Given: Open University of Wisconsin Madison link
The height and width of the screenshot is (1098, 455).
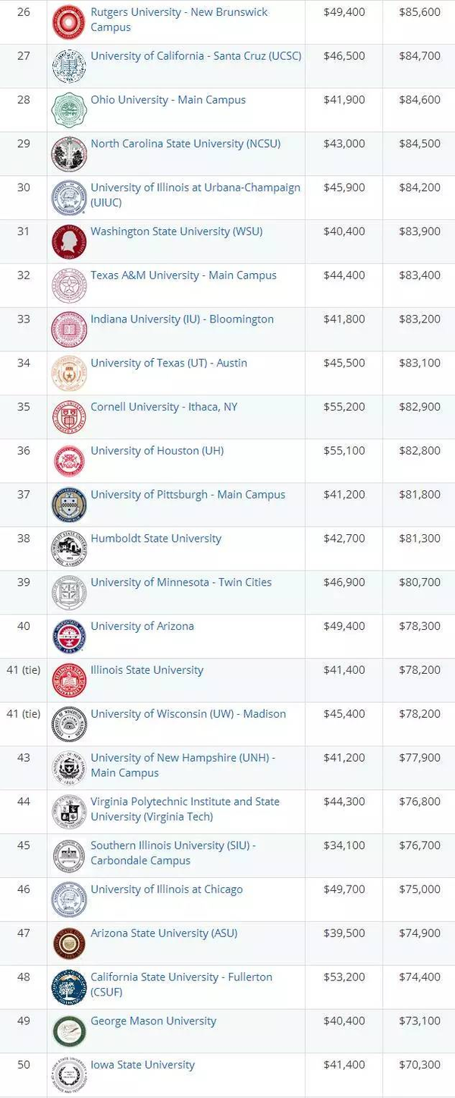Looking at the screenshot, I should [x=188, y=714].
